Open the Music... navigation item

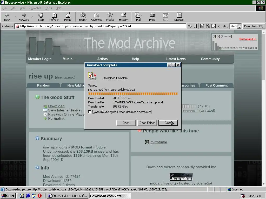69,59
